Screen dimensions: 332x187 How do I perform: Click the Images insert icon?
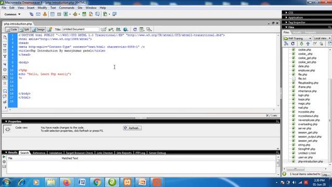coord(66,14)
